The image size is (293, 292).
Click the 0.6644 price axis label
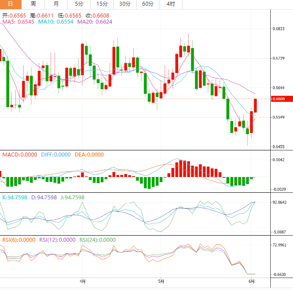coord(279,88)
